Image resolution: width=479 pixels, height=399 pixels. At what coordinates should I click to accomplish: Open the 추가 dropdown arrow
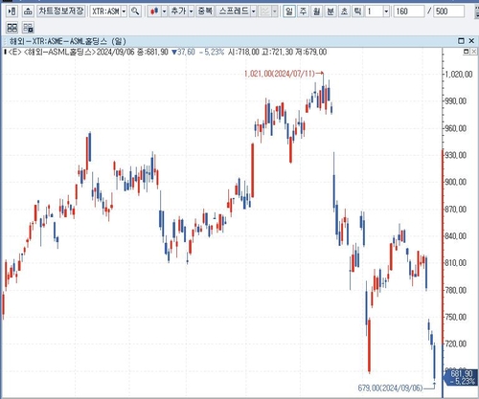coord(191,11)
